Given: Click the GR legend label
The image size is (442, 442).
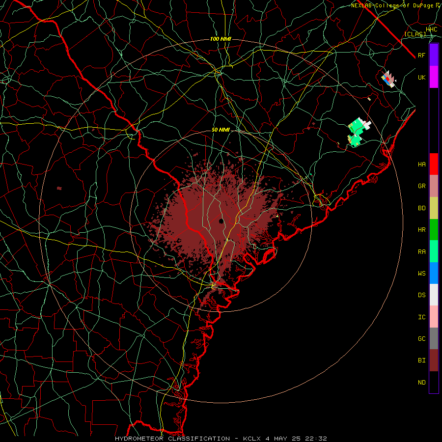Looking at the screenshot, I should point(421,186).
